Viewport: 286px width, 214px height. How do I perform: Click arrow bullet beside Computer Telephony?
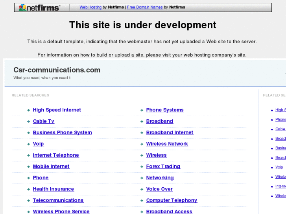(x=142, y=201)
